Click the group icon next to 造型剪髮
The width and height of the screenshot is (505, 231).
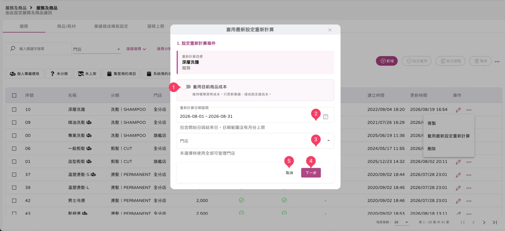[x=89, y=162]
